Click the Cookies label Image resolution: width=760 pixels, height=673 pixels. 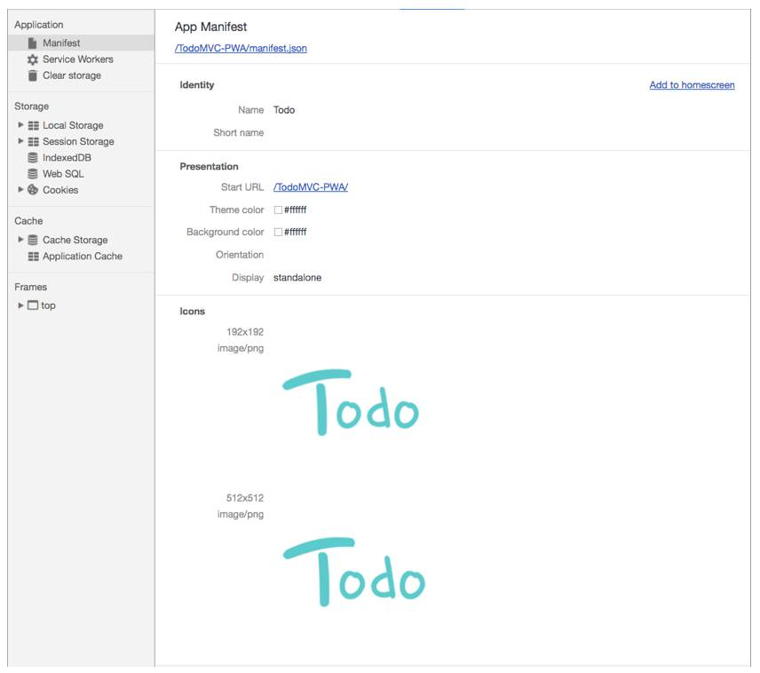tap(60, 190)
